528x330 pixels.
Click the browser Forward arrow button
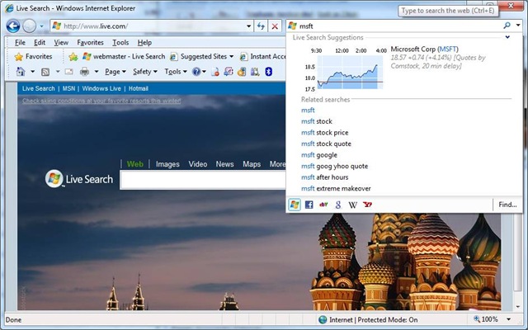tap(30, 26)
